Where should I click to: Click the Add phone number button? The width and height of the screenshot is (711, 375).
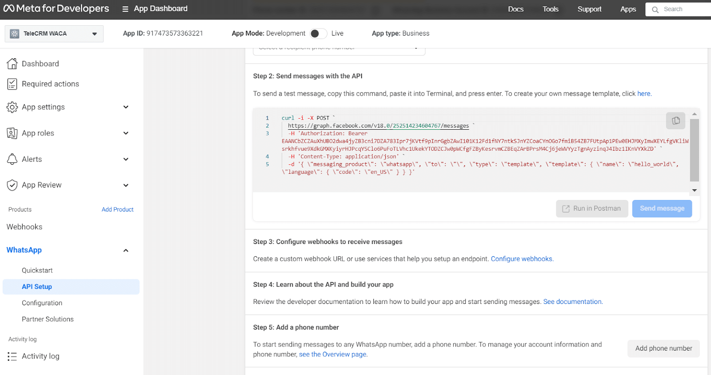coord(663,349)
